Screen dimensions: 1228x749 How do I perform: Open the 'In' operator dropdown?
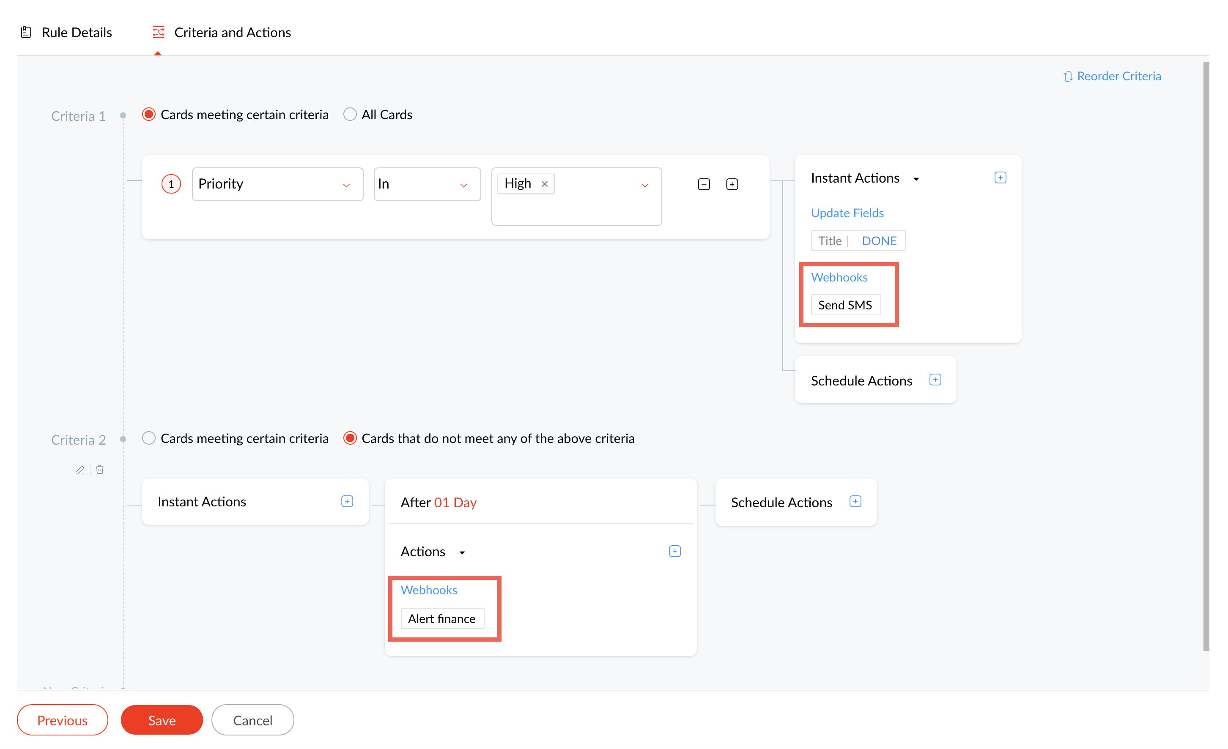click(427, 184)
